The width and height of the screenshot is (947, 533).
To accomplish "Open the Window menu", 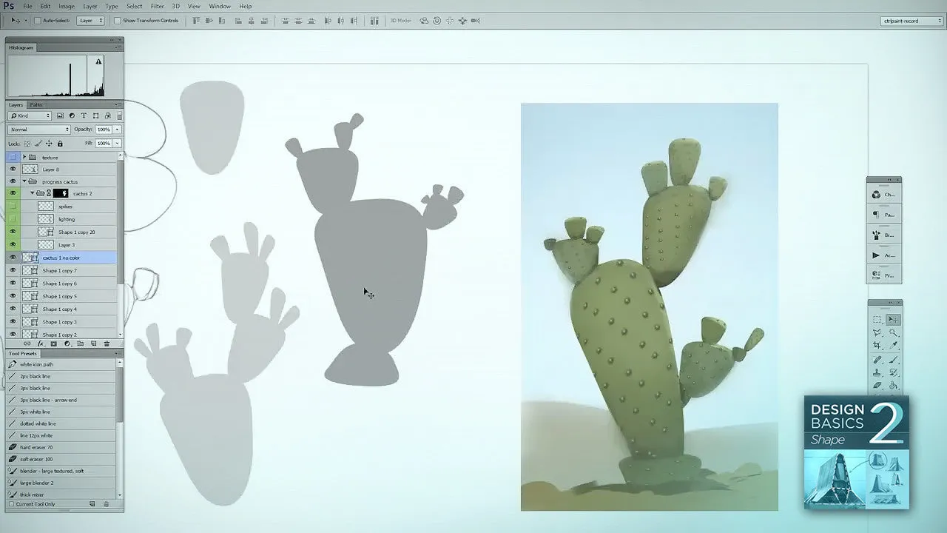I will pos(220,6).
